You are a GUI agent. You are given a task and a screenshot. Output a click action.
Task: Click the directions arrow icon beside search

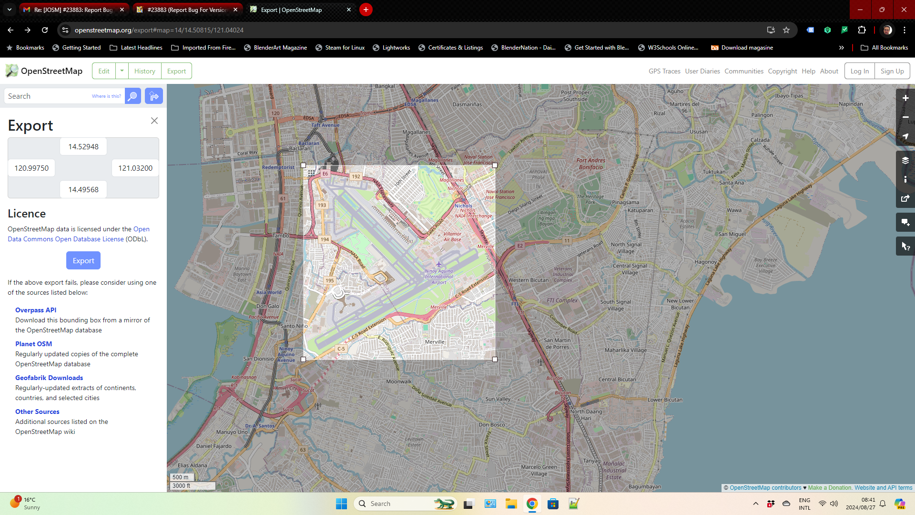[x=154, y=96]
